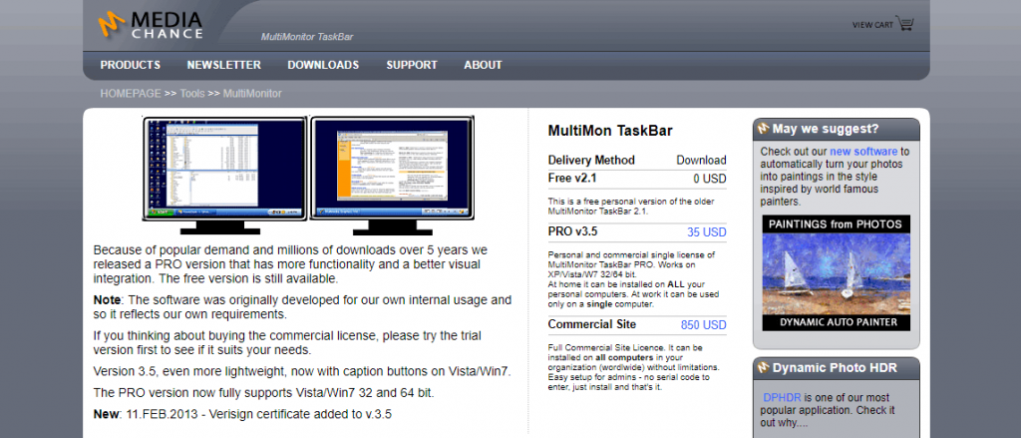The image size is (1021, 438).
Task: Open the PRODUCTS menu
Action: 131,65
